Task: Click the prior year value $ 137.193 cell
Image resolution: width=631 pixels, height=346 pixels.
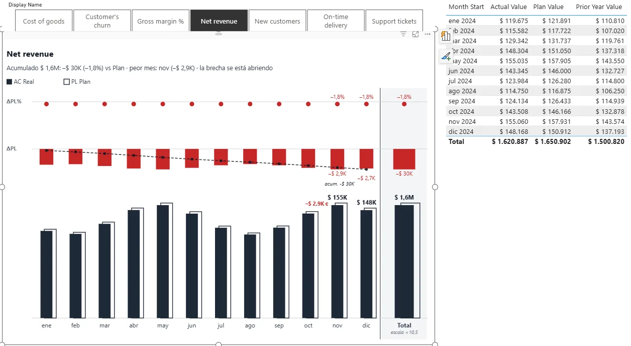Action: 610,131
